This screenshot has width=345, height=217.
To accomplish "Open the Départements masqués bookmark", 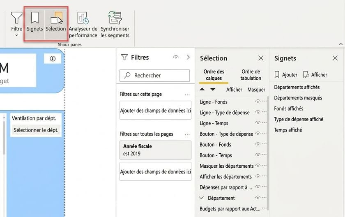I will pos(298,98).
